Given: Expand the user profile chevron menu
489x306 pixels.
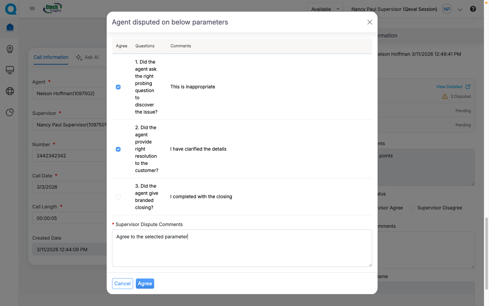Looking at the screenshot, I should click(460, 10).
